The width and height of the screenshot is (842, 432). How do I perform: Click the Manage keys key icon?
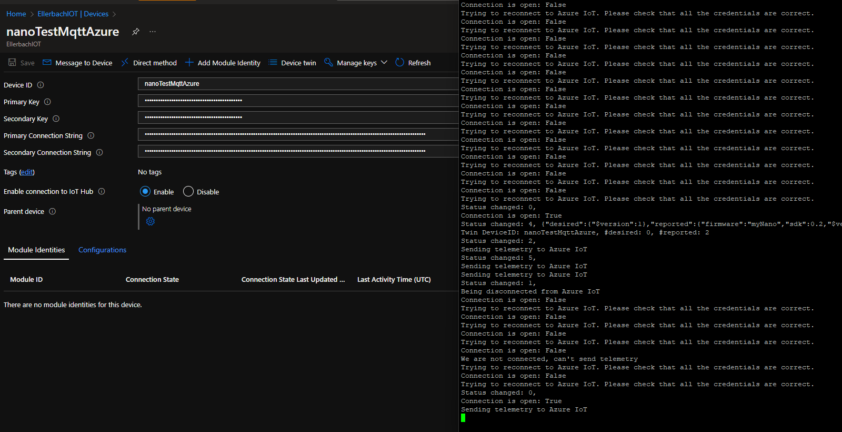click(x=328, y=62)
